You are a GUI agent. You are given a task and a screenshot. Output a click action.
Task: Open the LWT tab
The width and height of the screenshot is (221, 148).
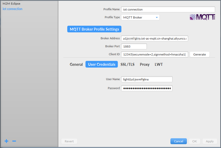159,64
